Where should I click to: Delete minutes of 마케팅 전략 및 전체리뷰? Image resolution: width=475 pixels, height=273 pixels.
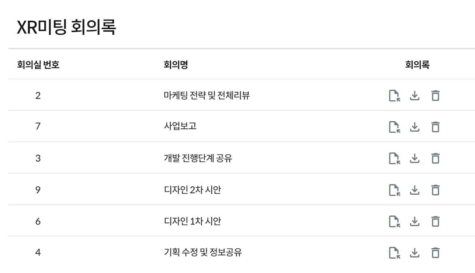tap(436, 96)
